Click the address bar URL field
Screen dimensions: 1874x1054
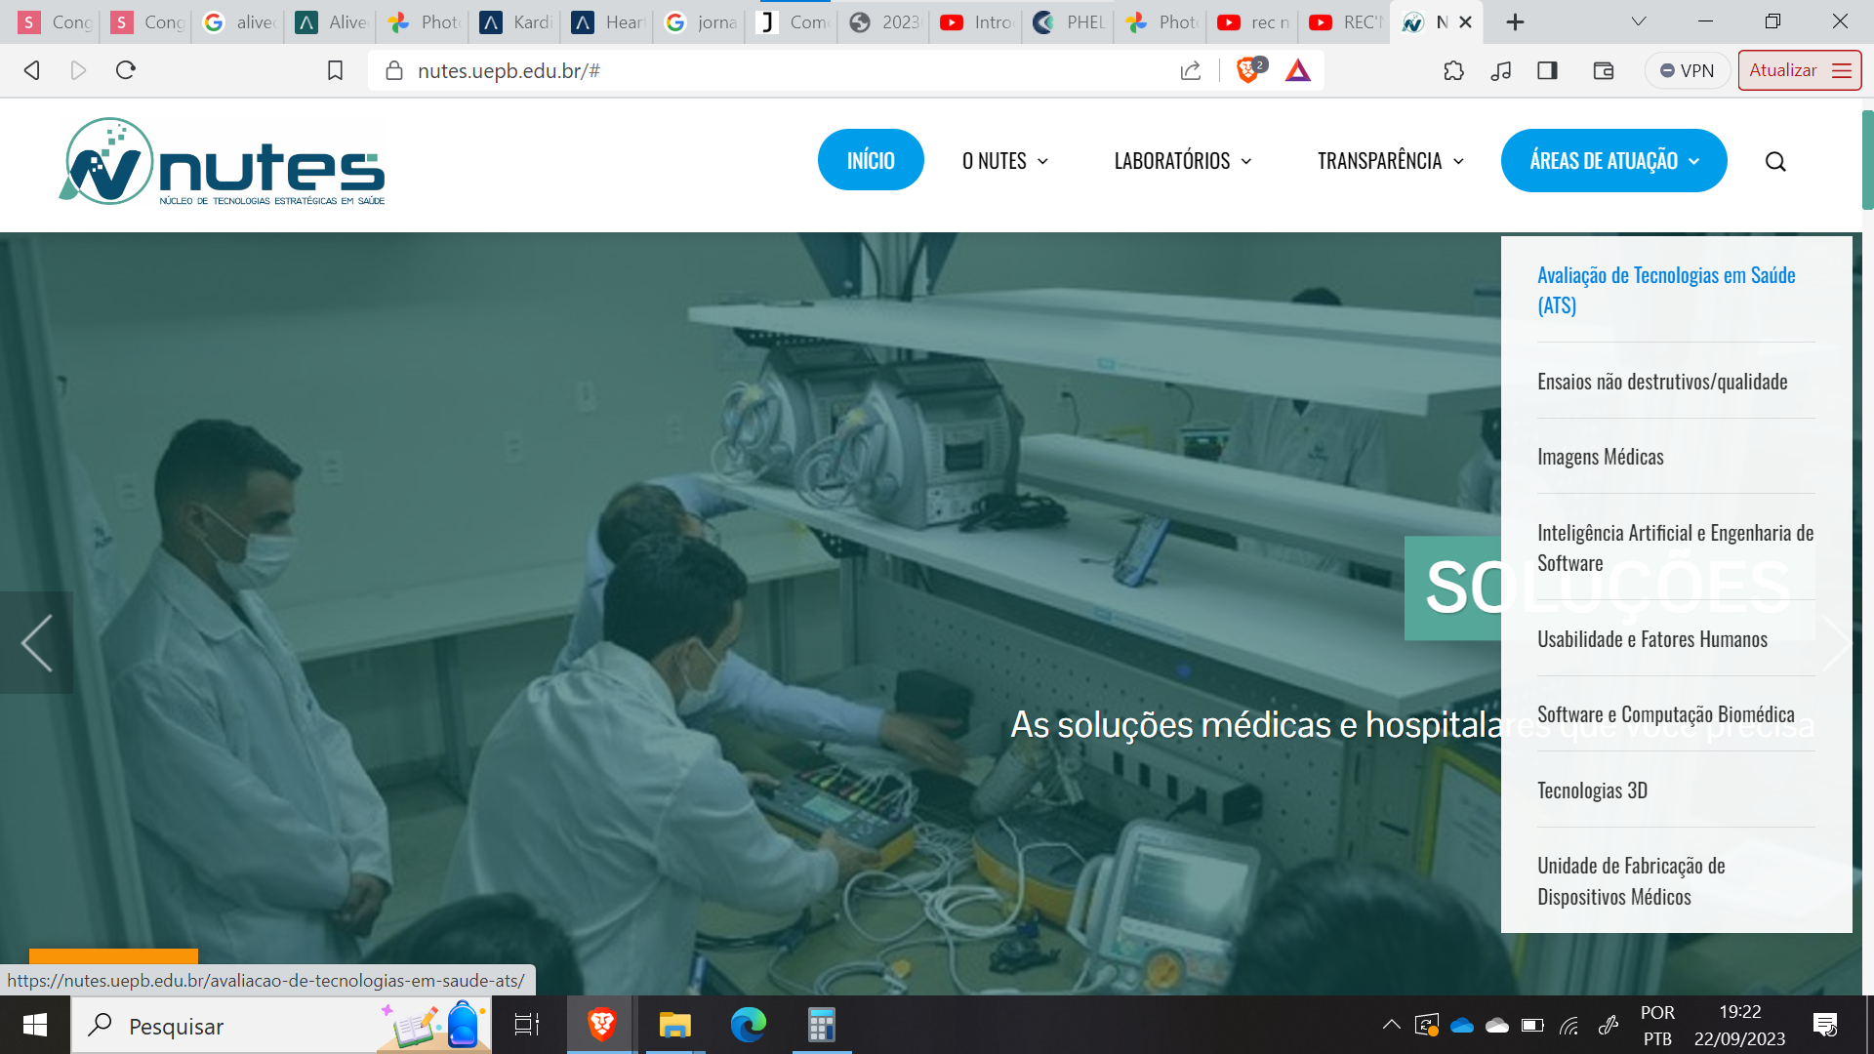781,70
